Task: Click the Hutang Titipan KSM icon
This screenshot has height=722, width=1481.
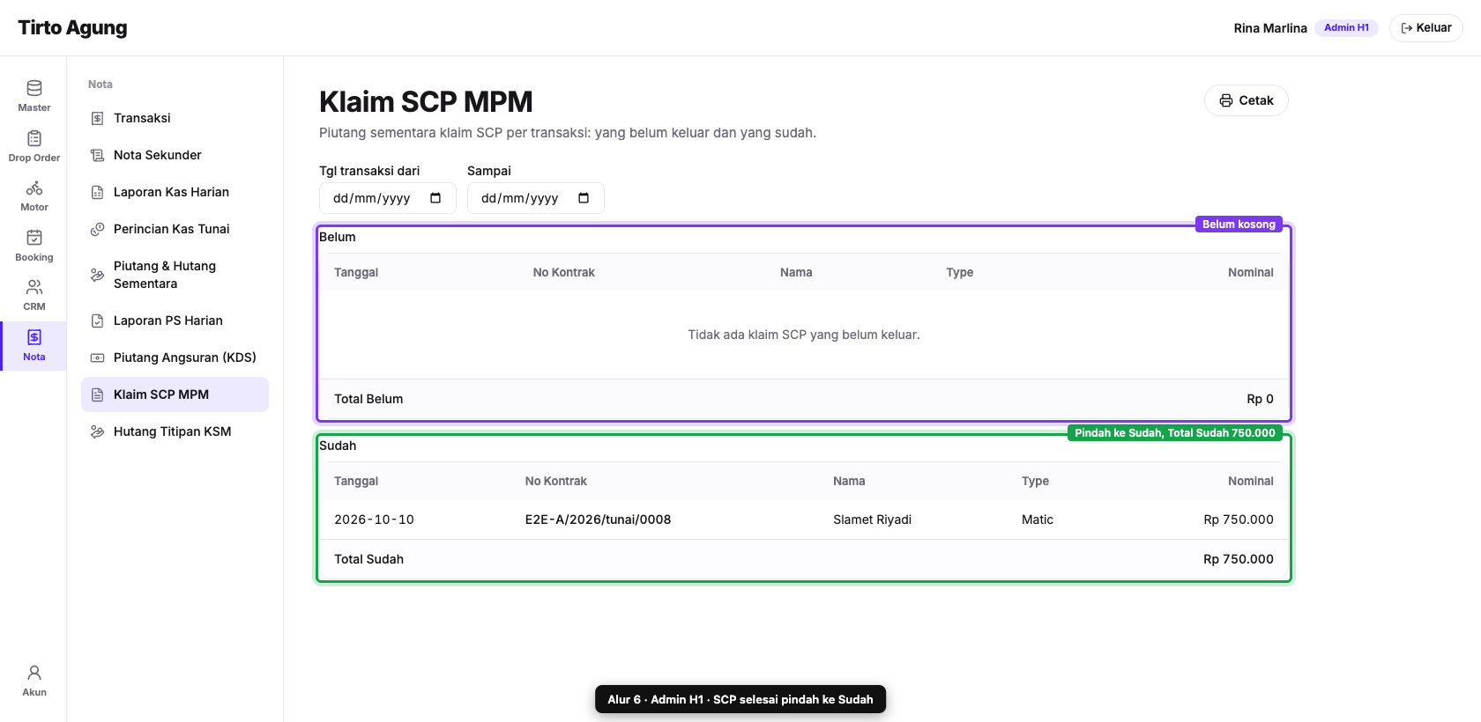Action: 98,431
